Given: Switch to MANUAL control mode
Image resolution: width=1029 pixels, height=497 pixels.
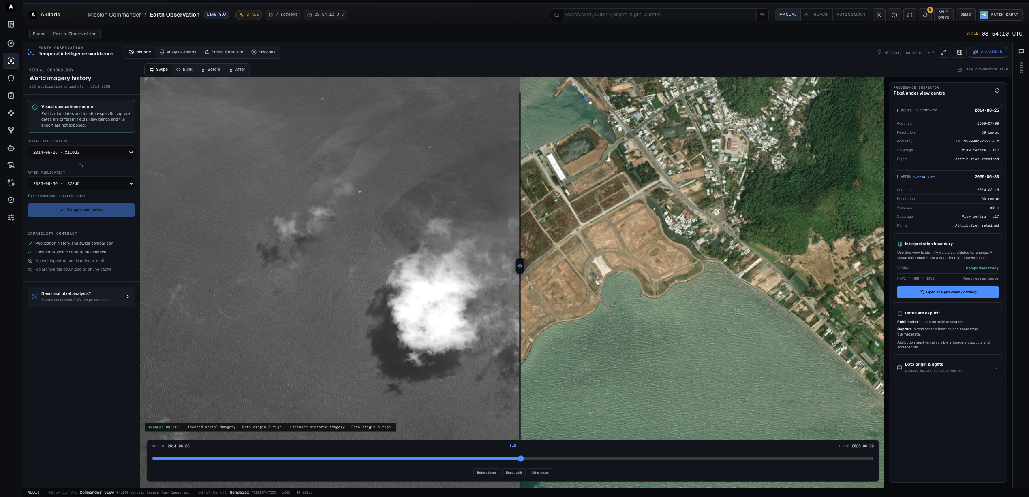Looking at the screenshot, I should (788, 15).
